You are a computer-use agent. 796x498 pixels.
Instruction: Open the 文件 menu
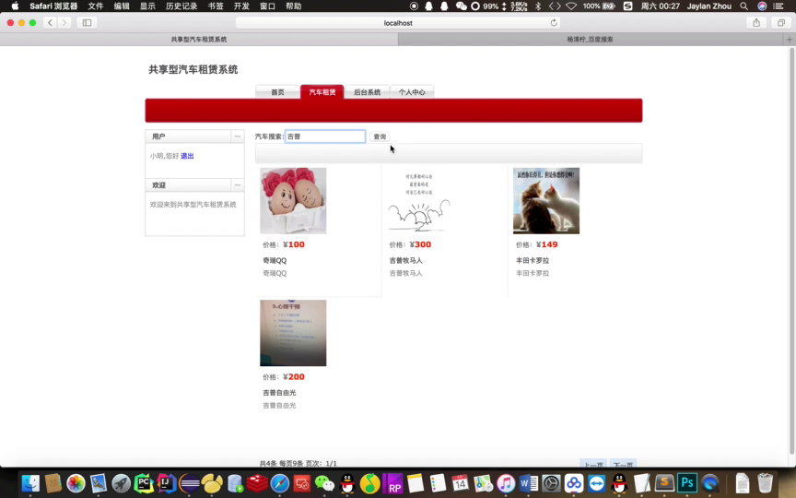coord(96,6)
